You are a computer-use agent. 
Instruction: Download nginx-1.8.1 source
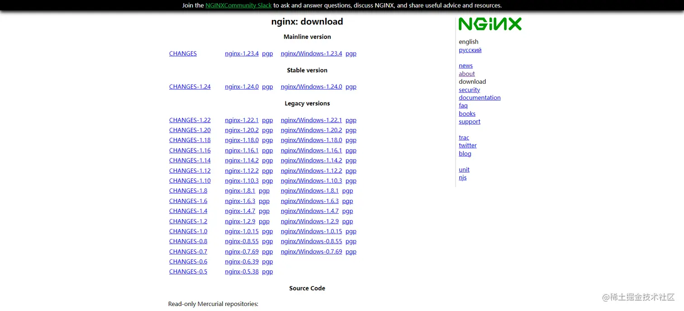point(240,191)
